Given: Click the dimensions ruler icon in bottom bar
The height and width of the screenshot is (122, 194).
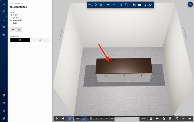Looking at the screenshot, I should click(183, 118).
